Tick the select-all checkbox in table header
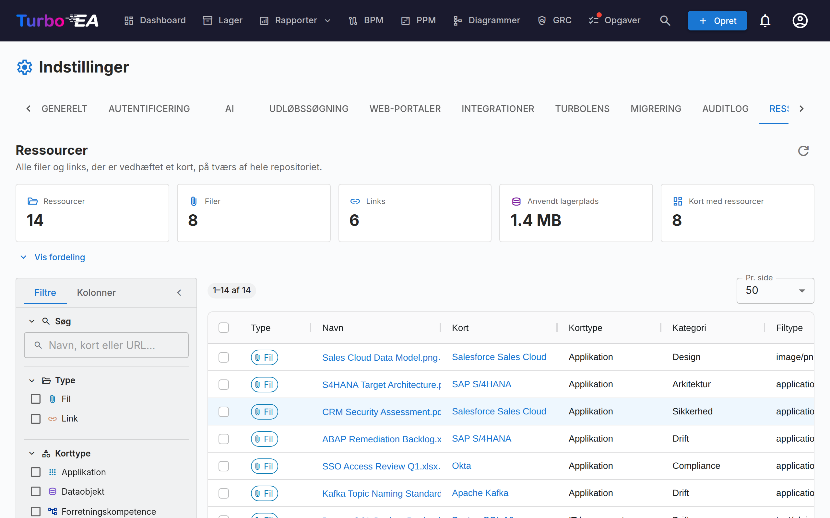 (x=224, y=328)
